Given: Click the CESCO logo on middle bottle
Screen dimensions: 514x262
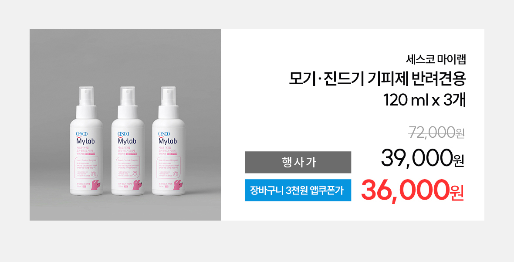Looking at the screenshot, I should [123, 134].
